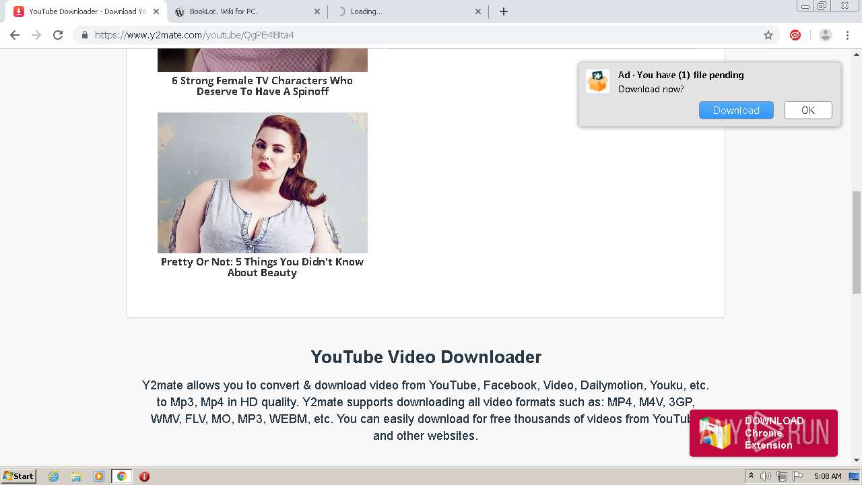This screenshot has height=485, width=862.
Task: Click the 'YouTube Video Downloader' heading
Action: pos(426,357)
